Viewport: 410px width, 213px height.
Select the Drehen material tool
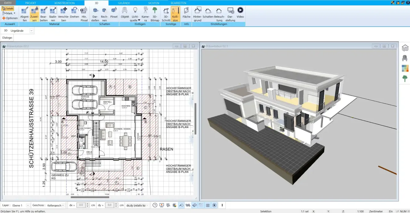pyautogui.click(x=75, y=12)
